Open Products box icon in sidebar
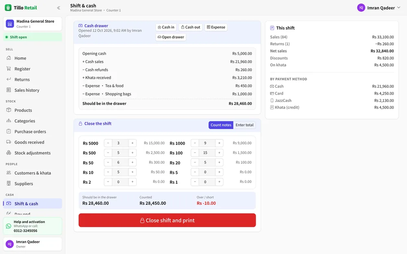Viewport: 407px width, 254px height. tap(9, 110)
